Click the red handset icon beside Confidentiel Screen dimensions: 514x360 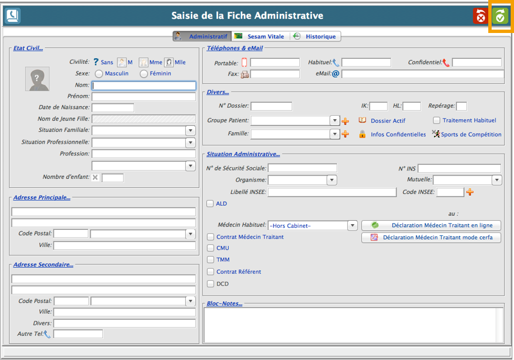pos(446,63)
